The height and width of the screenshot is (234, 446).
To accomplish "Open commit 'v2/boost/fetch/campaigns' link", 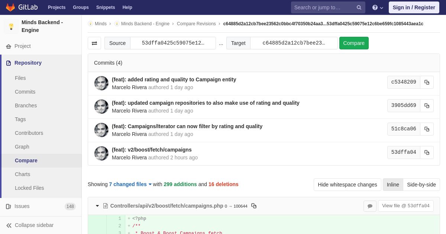I will pos(152,150).
